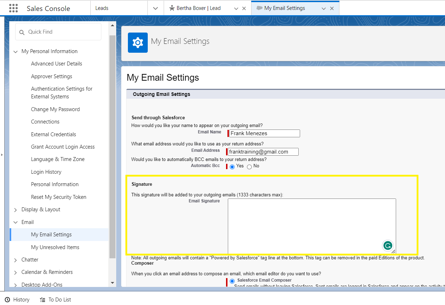This screenshot has height=305, width=445.
Task: Expand the Display & Layout section
Action: click(15, 210)
